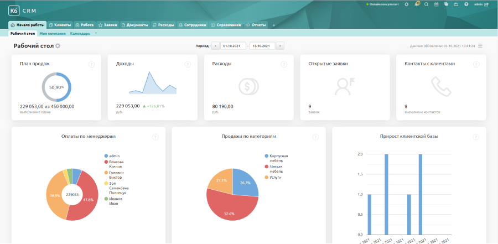Open the header calendar icon
This screenshot has height=244, width=498.
pos(437,4)
